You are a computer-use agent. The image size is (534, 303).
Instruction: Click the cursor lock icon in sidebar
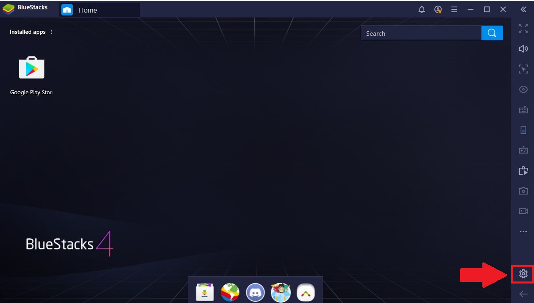[x=523, y=69]
